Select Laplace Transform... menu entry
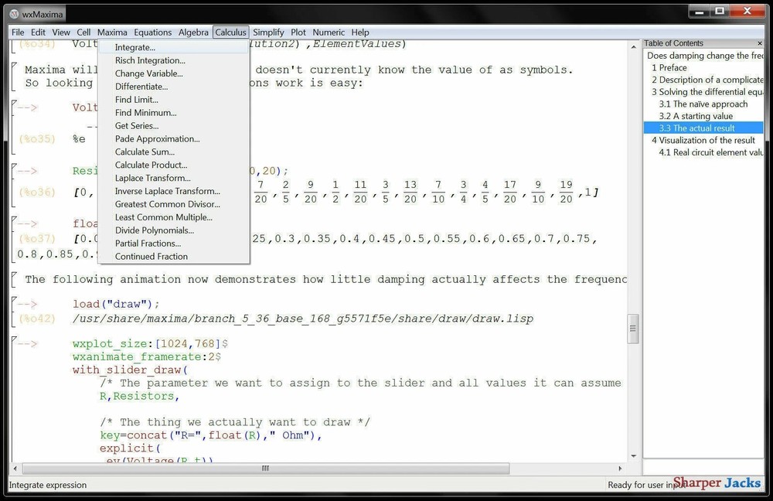 pyautogui.click(x=173, y=178)
